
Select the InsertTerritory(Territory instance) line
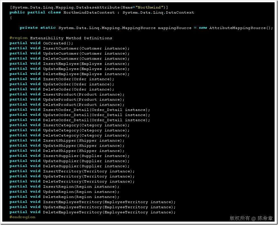pos(72,171)
